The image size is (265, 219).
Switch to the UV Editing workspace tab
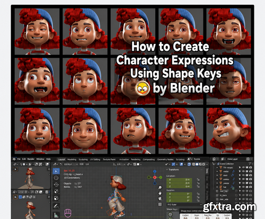(x=95, y=159)
